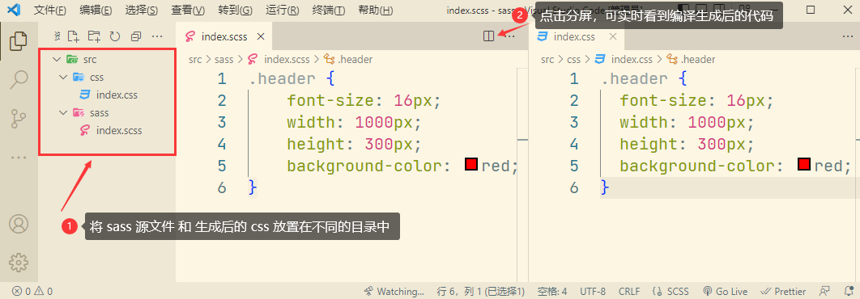Open explorer views and more actions menu
Viewport: 860px width, 299px height.
coord(157,36)
